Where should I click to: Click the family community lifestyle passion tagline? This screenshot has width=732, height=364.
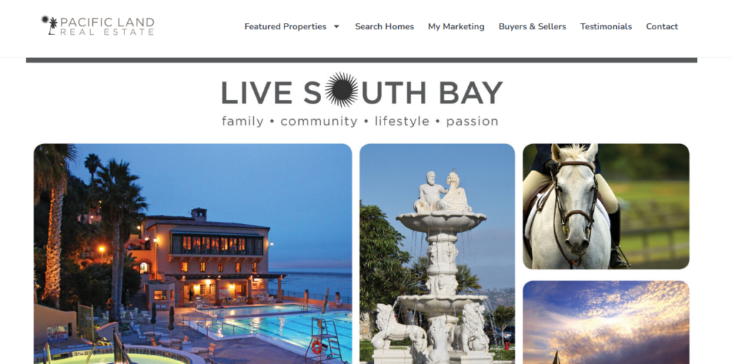[x=360, y=121]
